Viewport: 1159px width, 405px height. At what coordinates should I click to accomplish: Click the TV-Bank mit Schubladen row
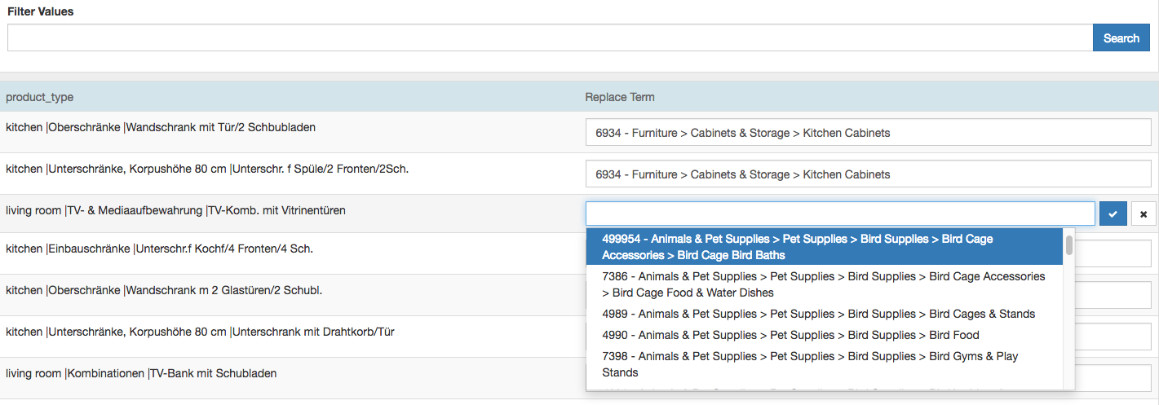coord(141,374)
